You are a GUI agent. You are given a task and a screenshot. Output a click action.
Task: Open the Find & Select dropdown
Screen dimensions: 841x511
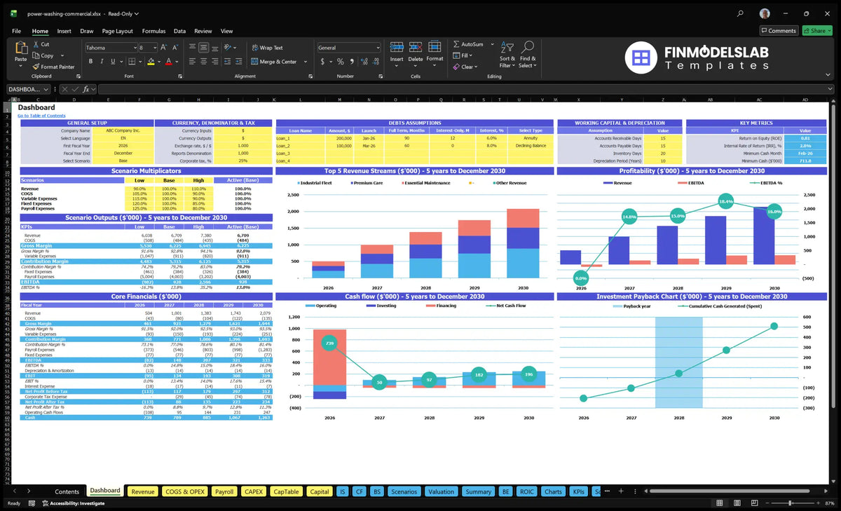coord(528,56)
